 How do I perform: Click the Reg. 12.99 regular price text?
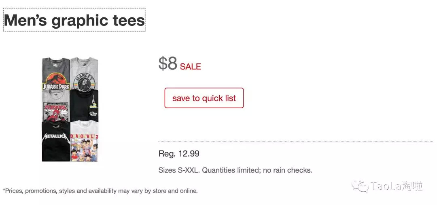pyautogui.click(x=179, y=154)
